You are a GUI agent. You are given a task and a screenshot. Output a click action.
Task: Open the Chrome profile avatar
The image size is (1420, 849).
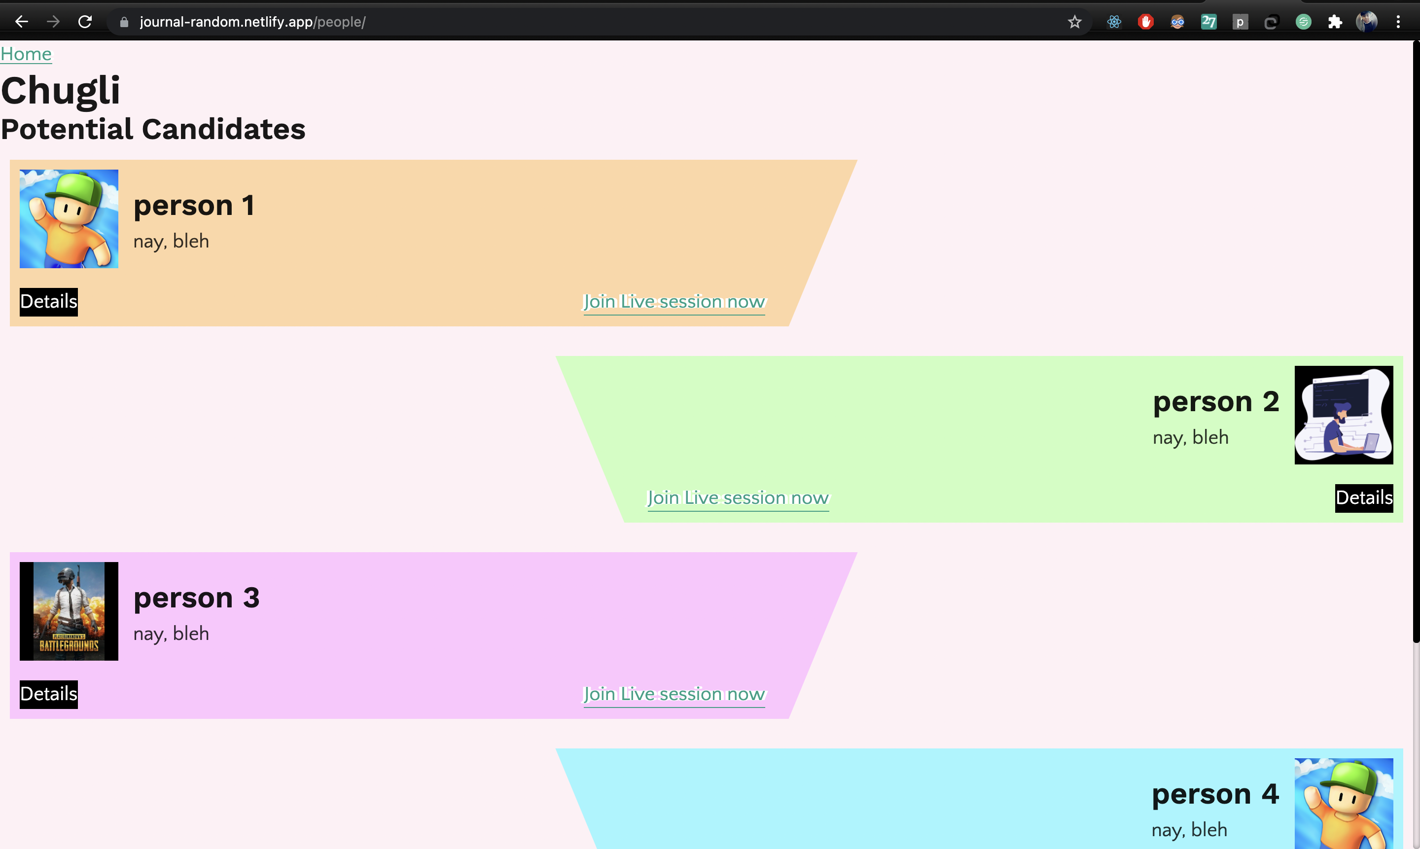coord(1366,22)
